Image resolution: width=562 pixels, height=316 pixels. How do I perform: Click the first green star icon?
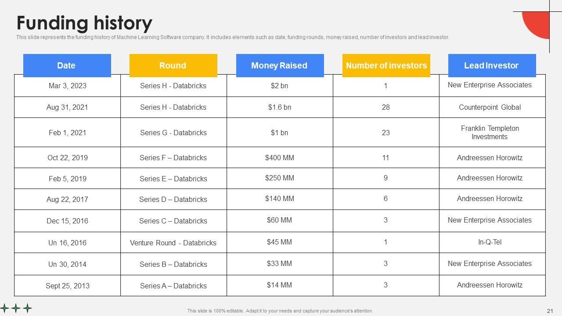tap(5, 308)
